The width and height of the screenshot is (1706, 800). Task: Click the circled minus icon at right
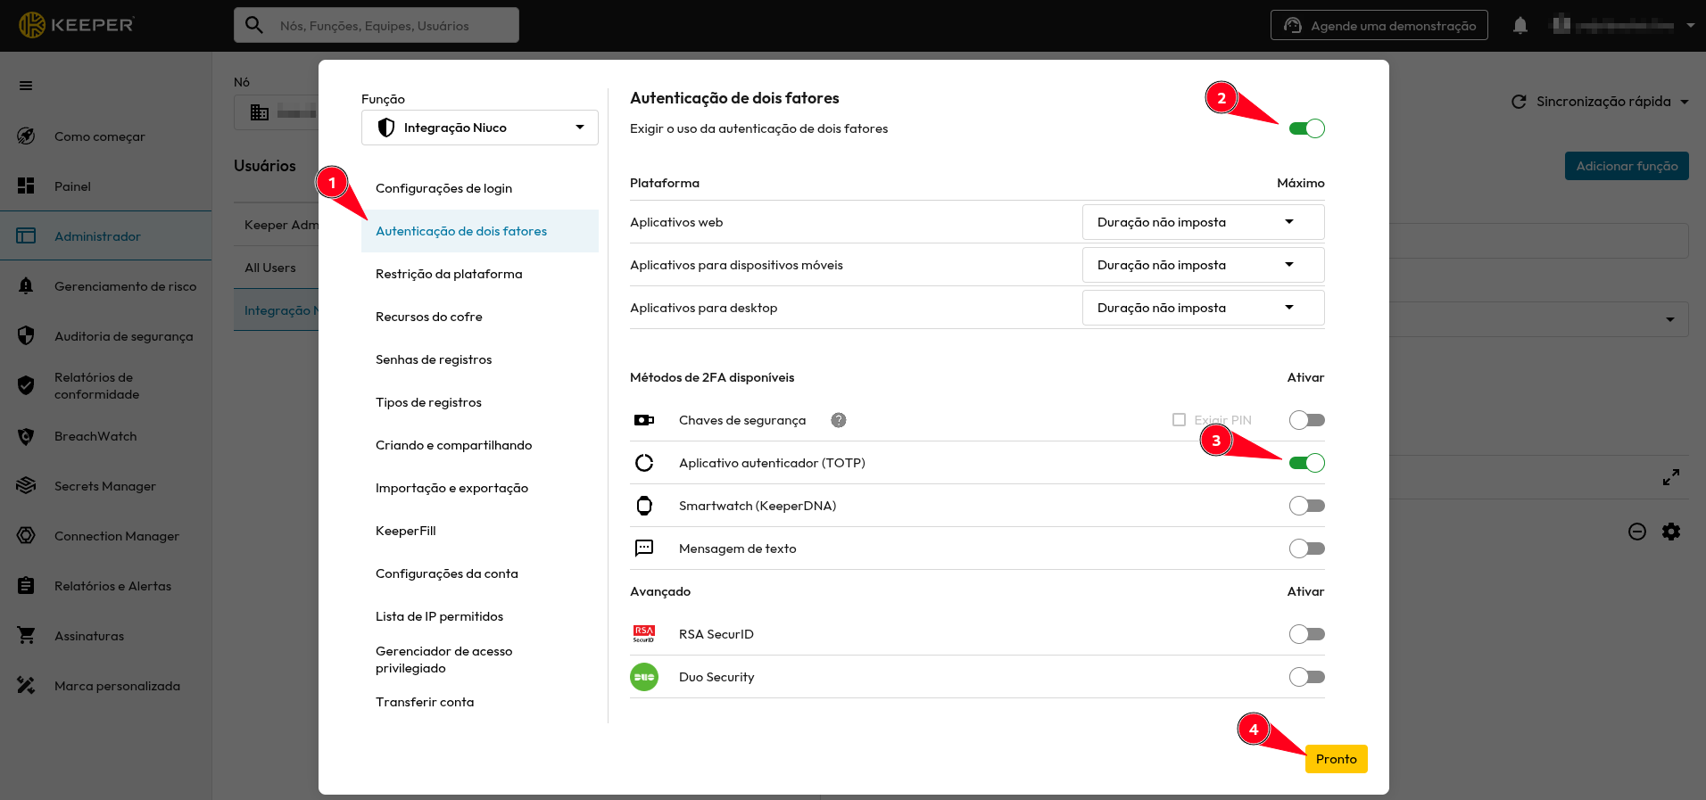click(1637, 532)
